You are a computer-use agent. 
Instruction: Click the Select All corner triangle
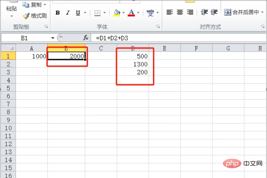[8, 48]
